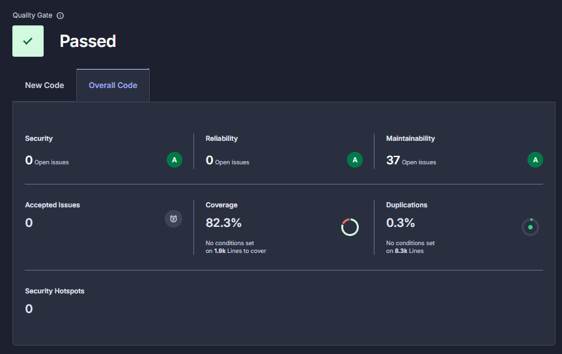The width and height of the screenshot is (562, 354).
Task: Click the Duplications circle indicator icon
Action: coord(530,227)
